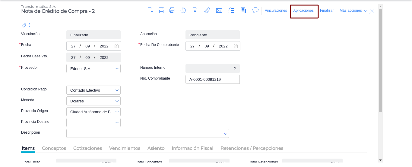The width and height of the screenshot is (412, 167).
Task: Expand the Moneda dropdown
Action: point(117,101)
